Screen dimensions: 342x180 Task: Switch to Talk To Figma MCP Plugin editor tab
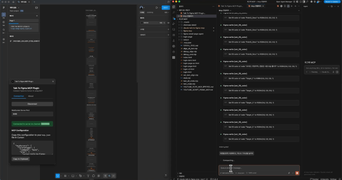[232, 6]
